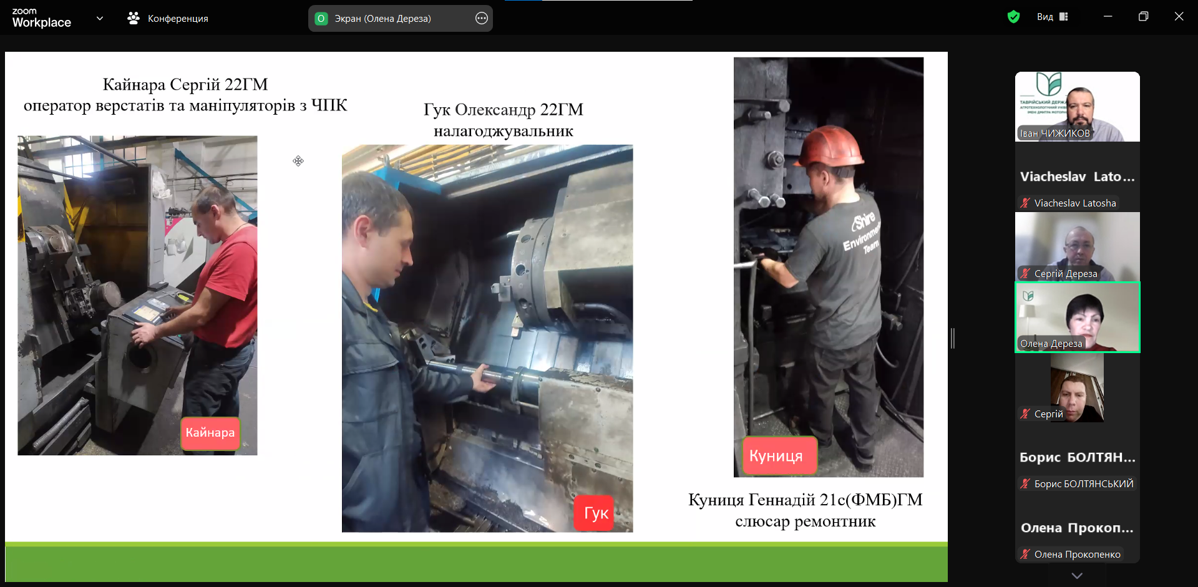Image resolution: width=1198 pixels, height=587 pixels.
Task: Click muted mic icon on Сергій tile
Action: tap(1025, 414)
